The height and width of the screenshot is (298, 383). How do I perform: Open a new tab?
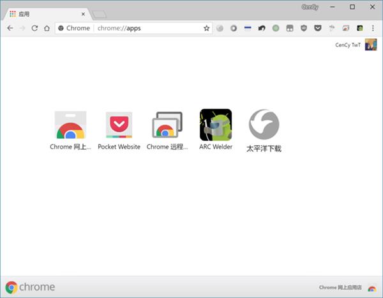pos(99,14)
